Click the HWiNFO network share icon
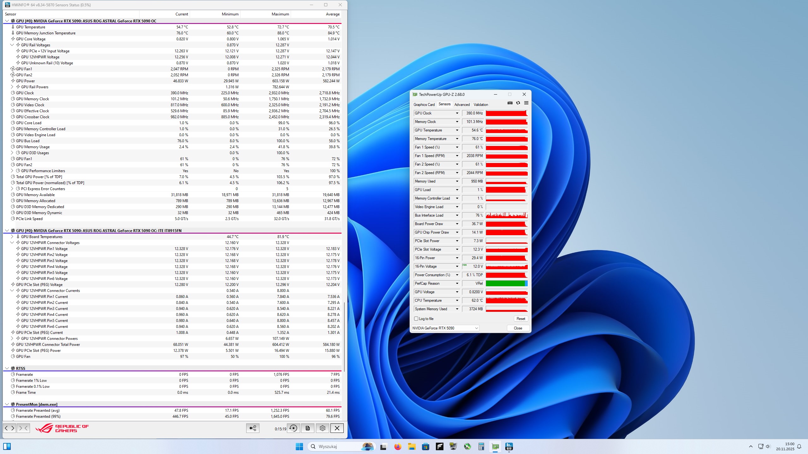The width and height of the screenshot is (808, 454). 253,428
